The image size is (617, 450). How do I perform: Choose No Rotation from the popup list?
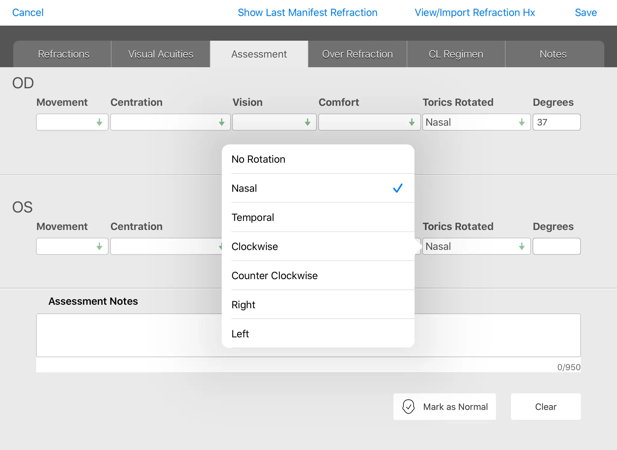[318, 159]
